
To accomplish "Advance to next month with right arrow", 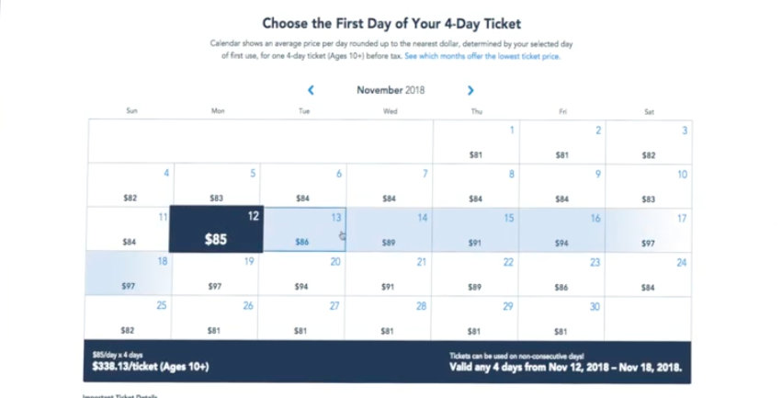I will coord(470,90).
